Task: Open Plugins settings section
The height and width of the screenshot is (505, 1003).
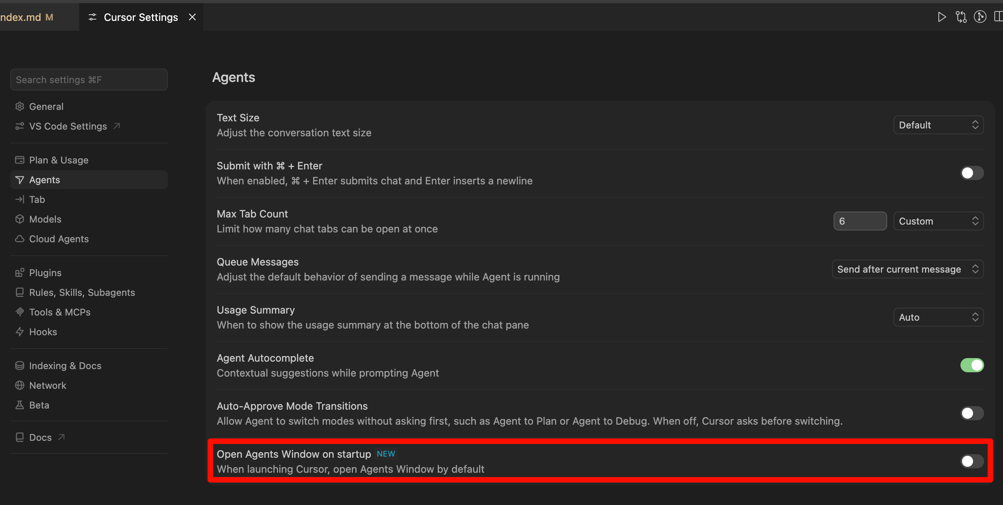Action: coord(89,273)
